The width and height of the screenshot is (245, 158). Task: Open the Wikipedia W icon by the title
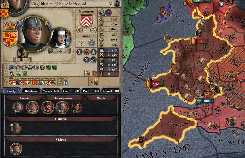pyautogui.click(x=117, y=3)
